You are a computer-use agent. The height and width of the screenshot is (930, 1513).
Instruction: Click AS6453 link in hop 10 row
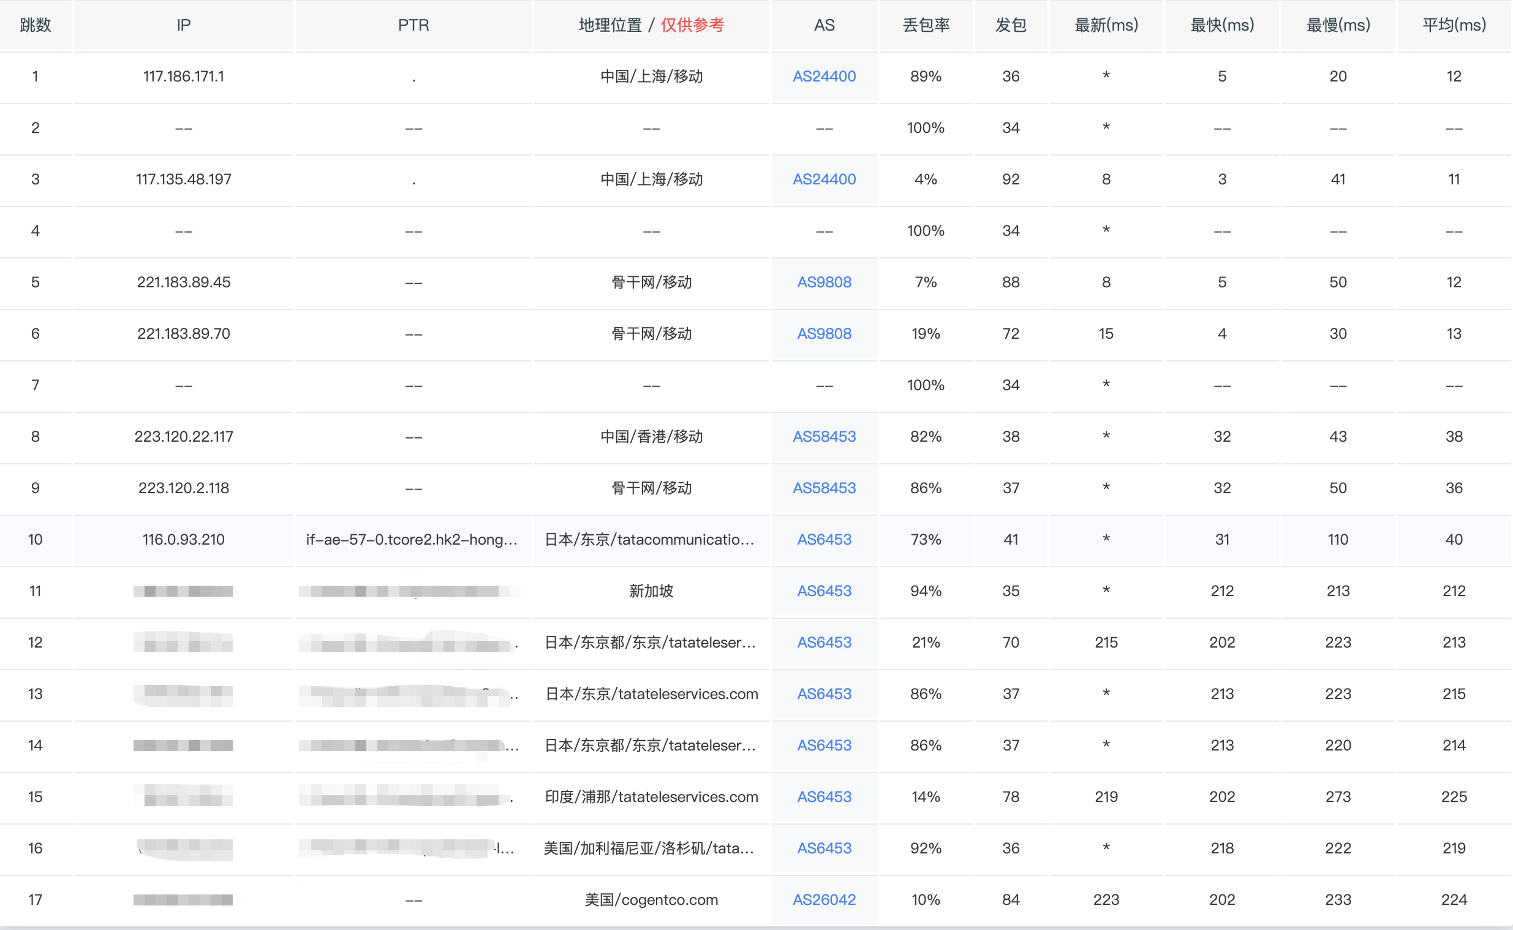coord(824,539)
